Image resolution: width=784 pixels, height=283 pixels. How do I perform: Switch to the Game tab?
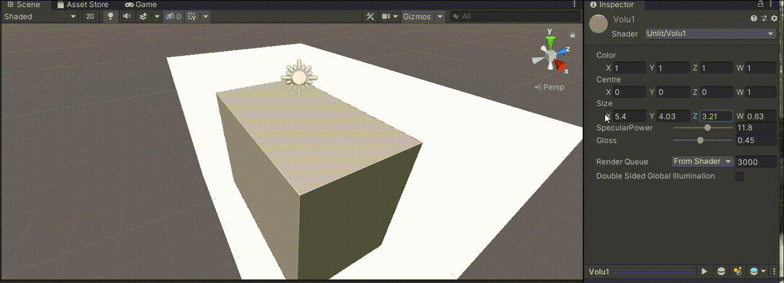pyautogui.click(x=141, y=4)
